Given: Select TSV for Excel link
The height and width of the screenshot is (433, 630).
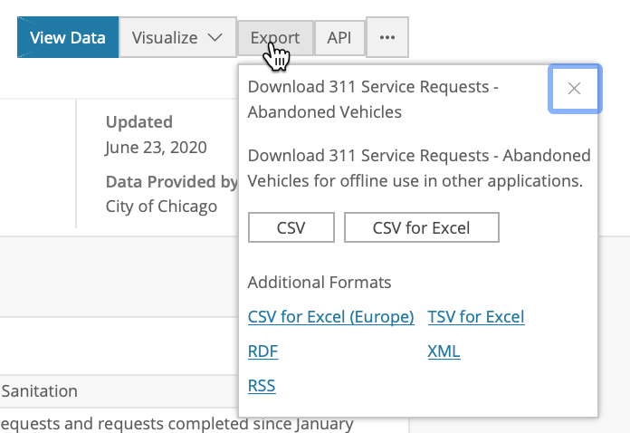Looking at the screenshot, I should coord(476,317).
